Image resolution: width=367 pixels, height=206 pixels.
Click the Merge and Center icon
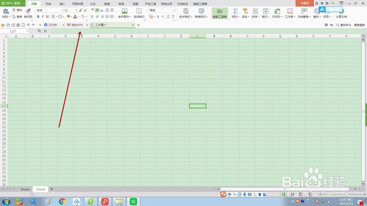[124, 11]
